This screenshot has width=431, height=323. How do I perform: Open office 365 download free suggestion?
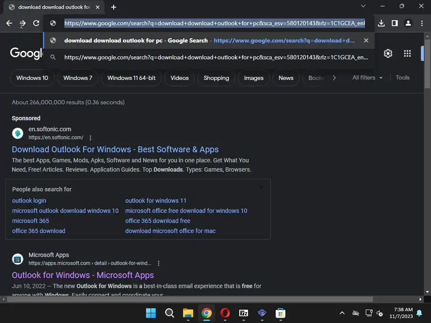coord(158,221)
